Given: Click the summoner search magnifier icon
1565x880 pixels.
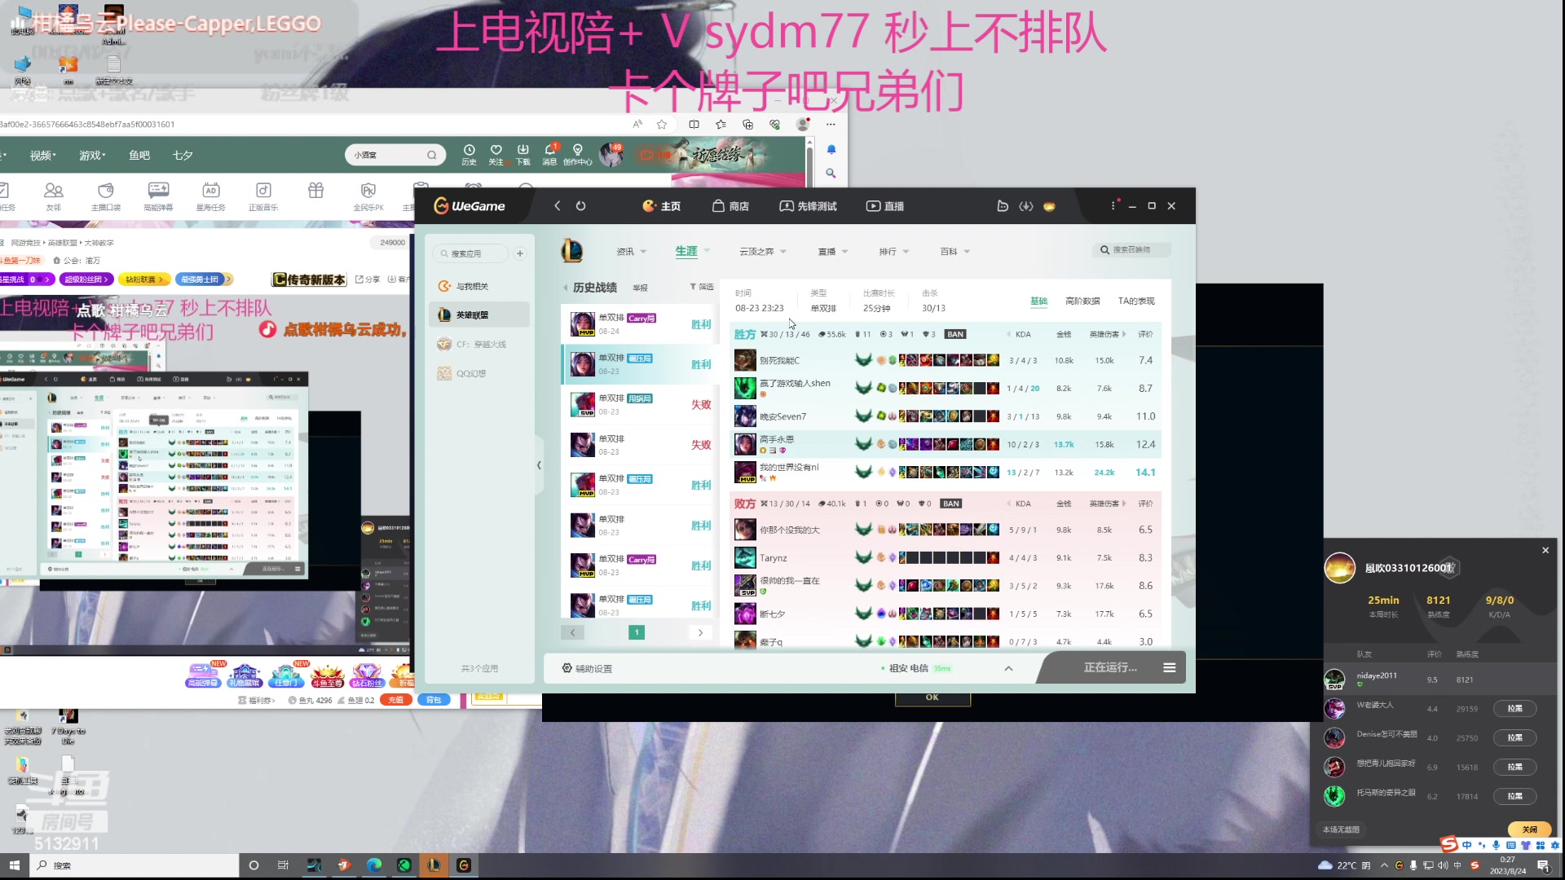Looking at the screenshot, I should 1104,250.
